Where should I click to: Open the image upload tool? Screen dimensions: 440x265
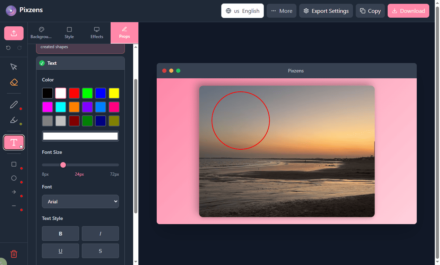coord(14,33)
